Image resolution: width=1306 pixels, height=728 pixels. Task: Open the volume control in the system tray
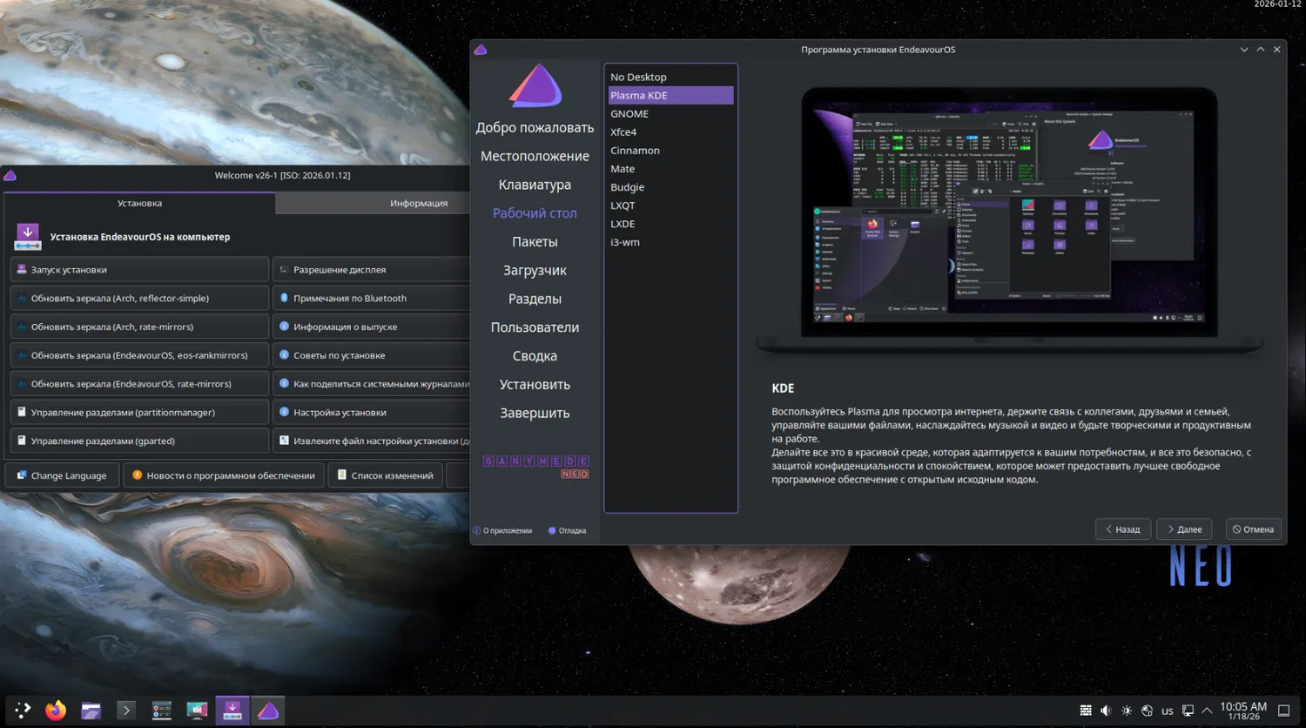point(1106,711)
